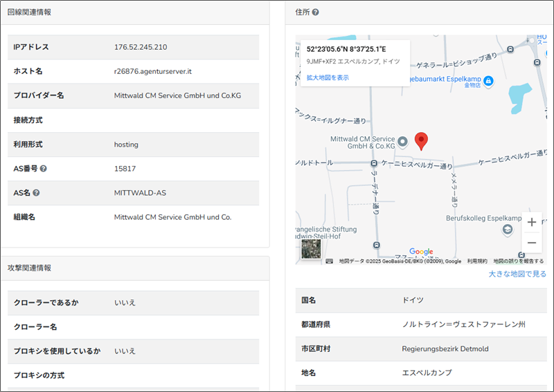The width and height of the screenshot is (554, 392).
Task: Click the Google logo on the map
Action: click(x=421, y=252)
